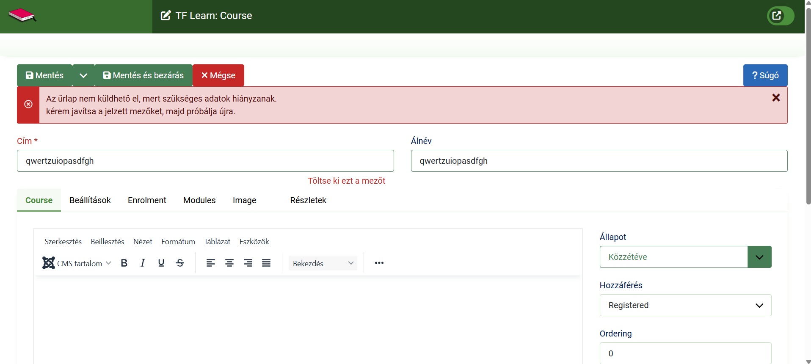
Task: Open the preview external link icon
Action: point(777,16)
